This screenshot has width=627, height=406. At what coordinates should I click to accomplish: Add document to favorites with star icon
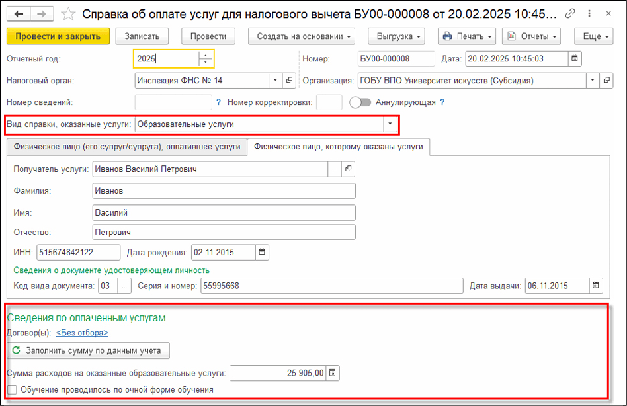pos(67,14)
